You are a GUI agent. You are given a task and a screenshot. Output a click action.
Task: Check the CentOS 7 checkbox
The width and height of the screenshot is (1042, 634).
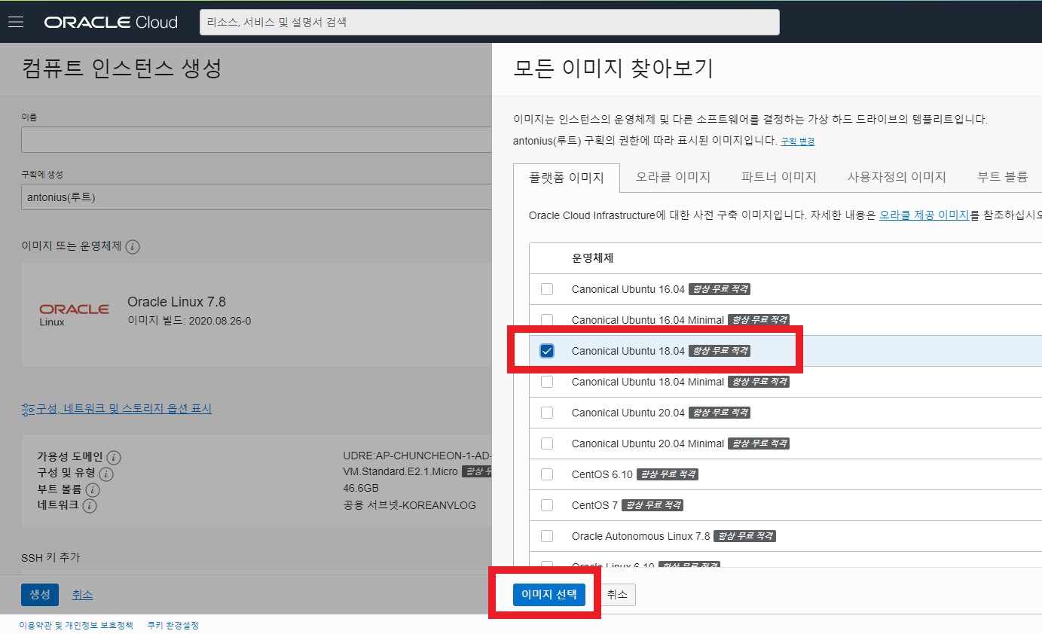tap(547, 505)
